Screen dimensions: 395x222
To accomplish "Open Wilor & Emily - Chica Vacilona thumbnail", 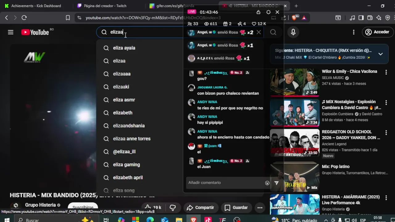I will click(x=295, y=82).
